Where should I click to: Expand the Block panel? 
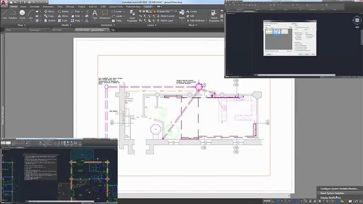(193, 25)
